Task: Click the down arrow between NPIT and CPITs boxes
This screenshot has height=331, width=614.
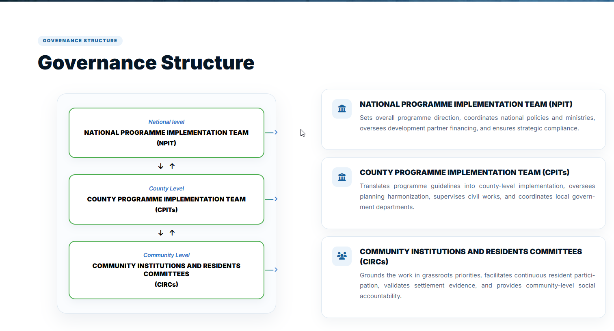Action: point(161,166)
